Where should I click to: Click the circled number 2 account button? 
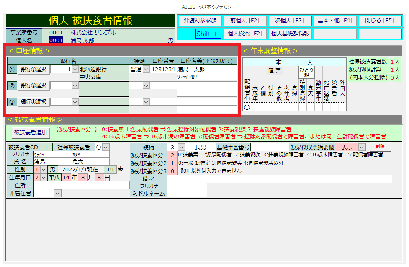[x=12, y=86]
